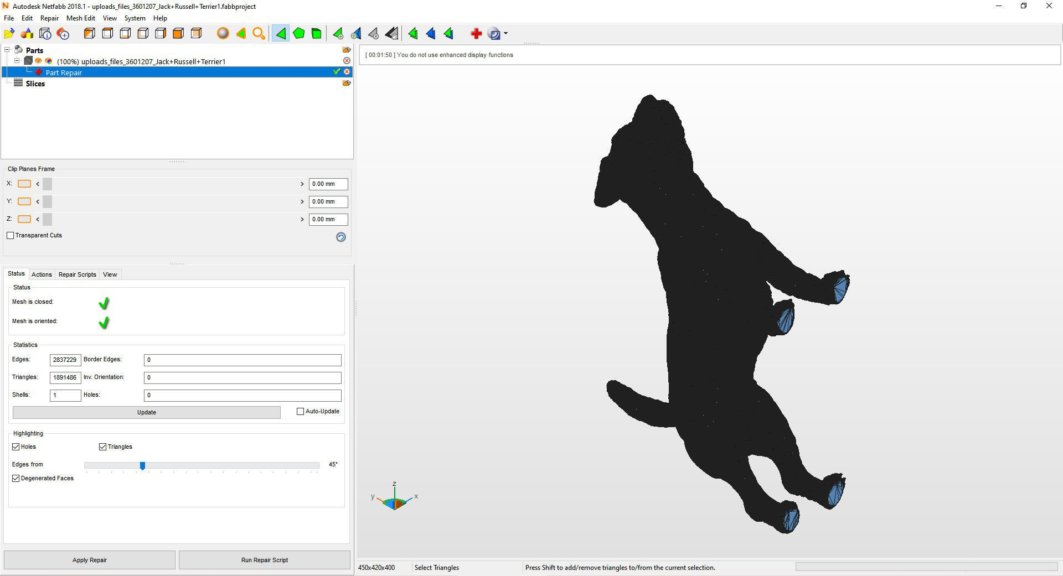The height and width of the screenshot is (576, 1063).
Task: Toggle the X clip plane orange button
Action: [24, 184]
